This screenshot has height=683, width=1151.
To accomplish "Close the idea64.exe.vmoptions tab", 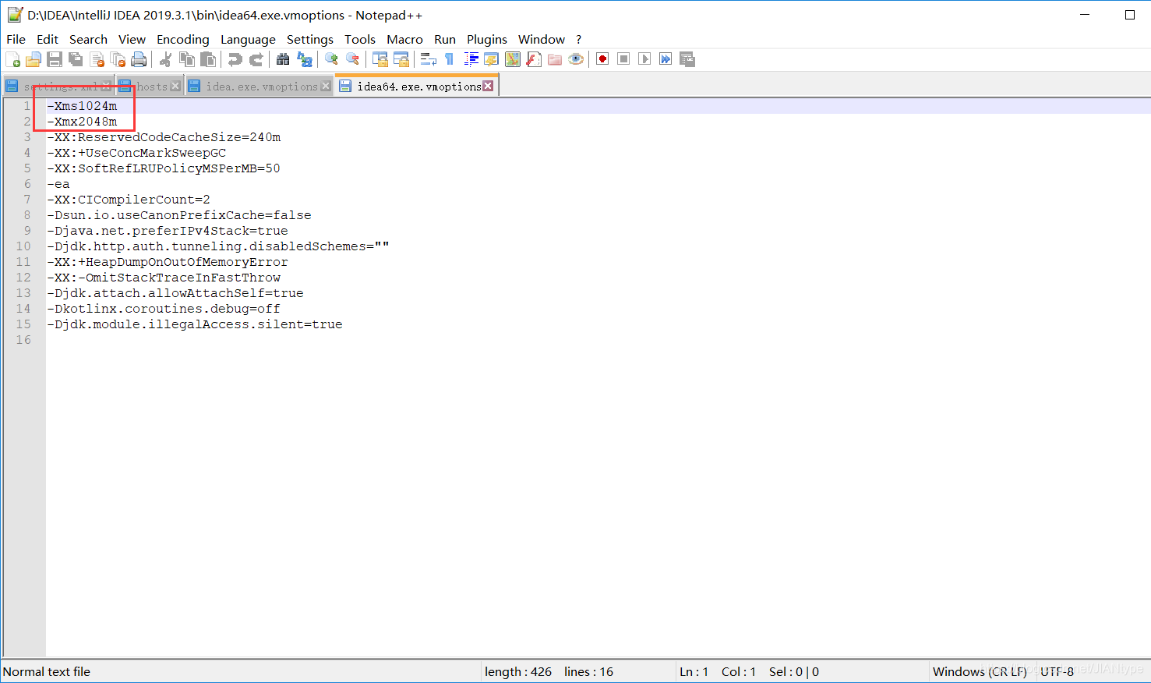I will point(488,86).
